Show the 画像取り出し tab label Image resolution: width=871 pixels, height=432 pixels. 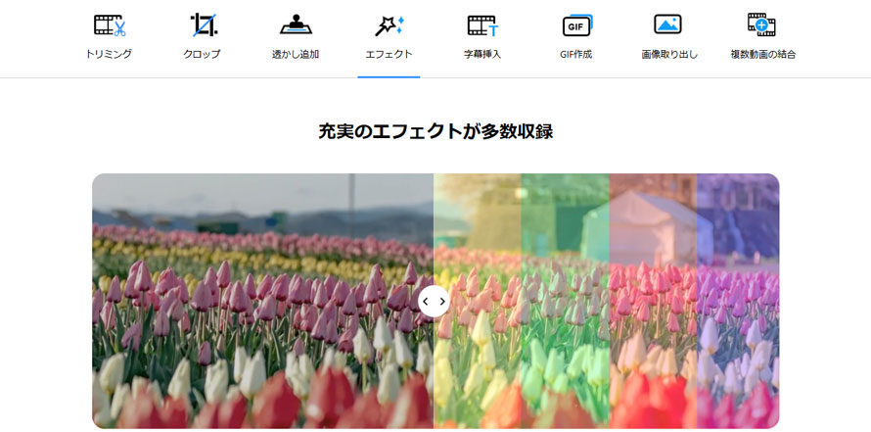pyautogui.click(x=669, y=54)
